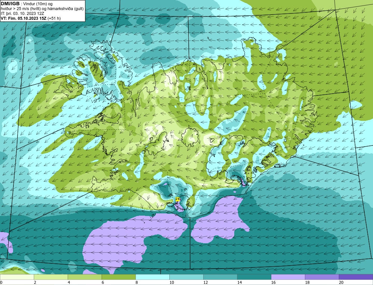Select the 18–20 m/s purple legend swatch

322,277
